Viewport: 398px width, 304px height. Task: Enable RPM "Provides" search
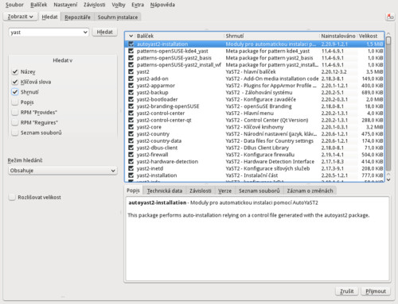pos(15,112)
